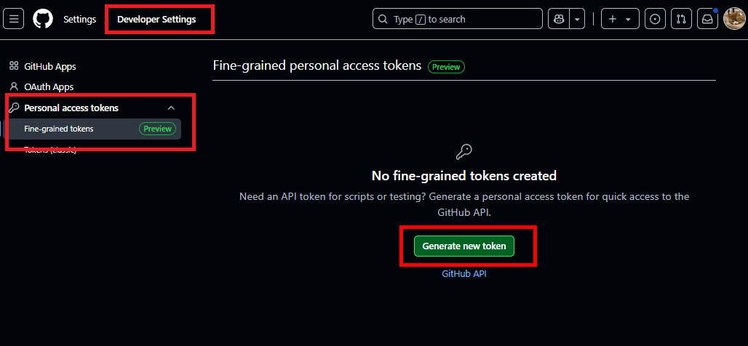748x346 pixels.
Task: Click the Settings breadcrumb link
Action: tap(79, 19)
